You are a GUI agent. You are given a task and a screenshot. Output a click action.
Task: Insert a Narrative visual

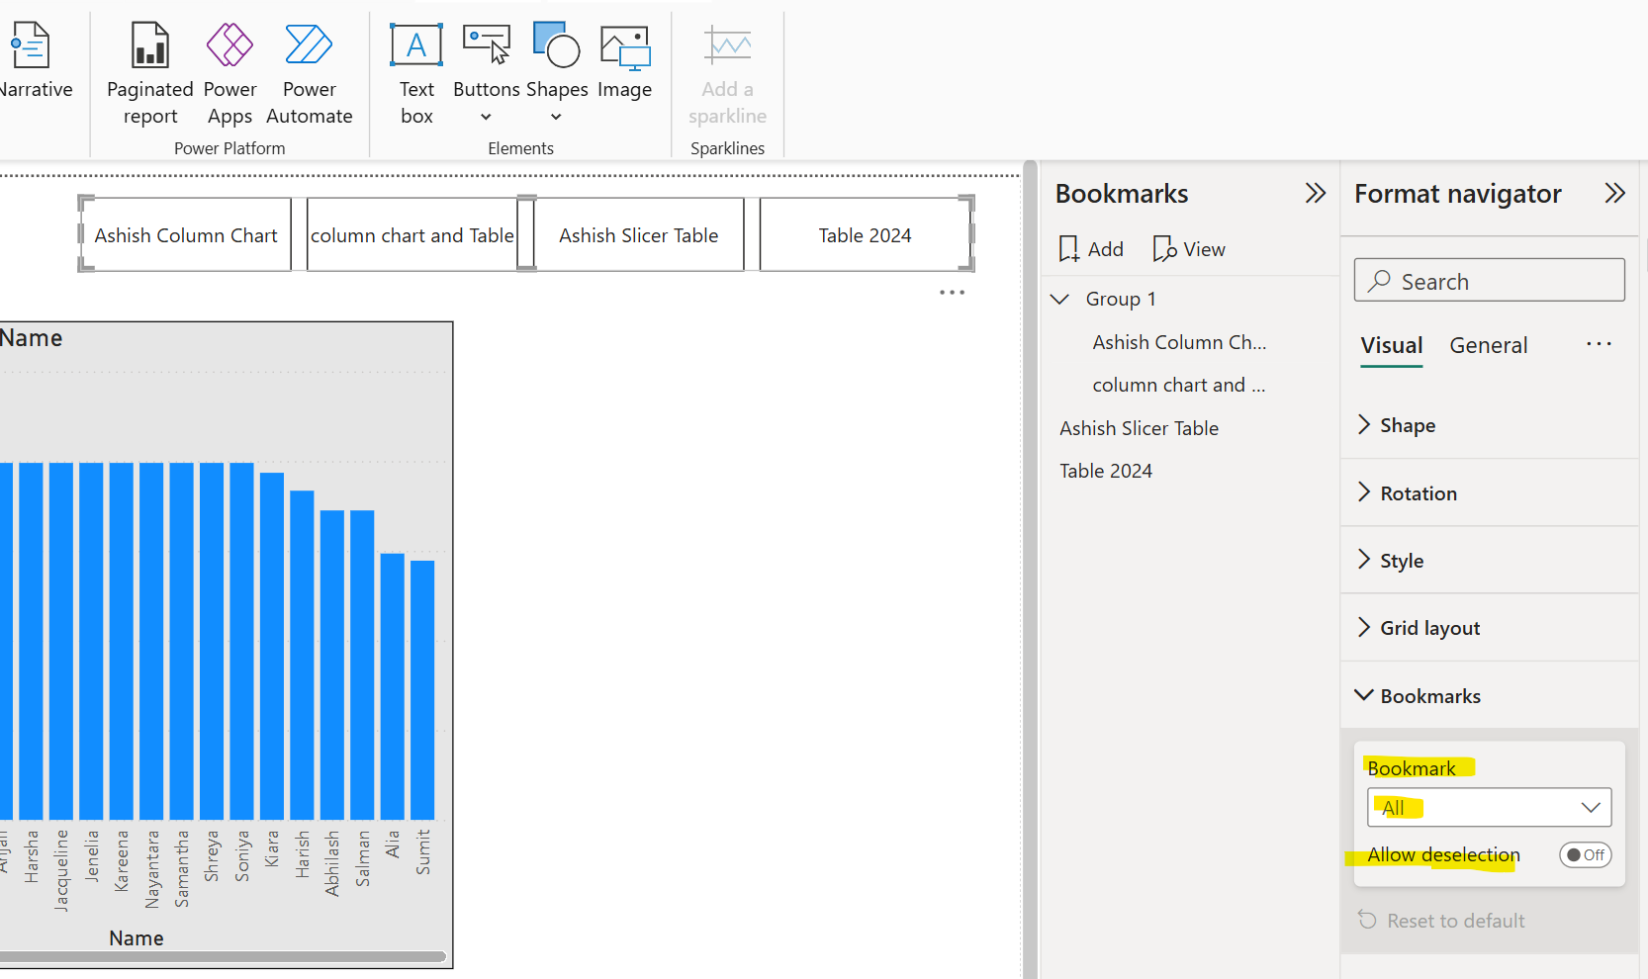coord(31,59)
